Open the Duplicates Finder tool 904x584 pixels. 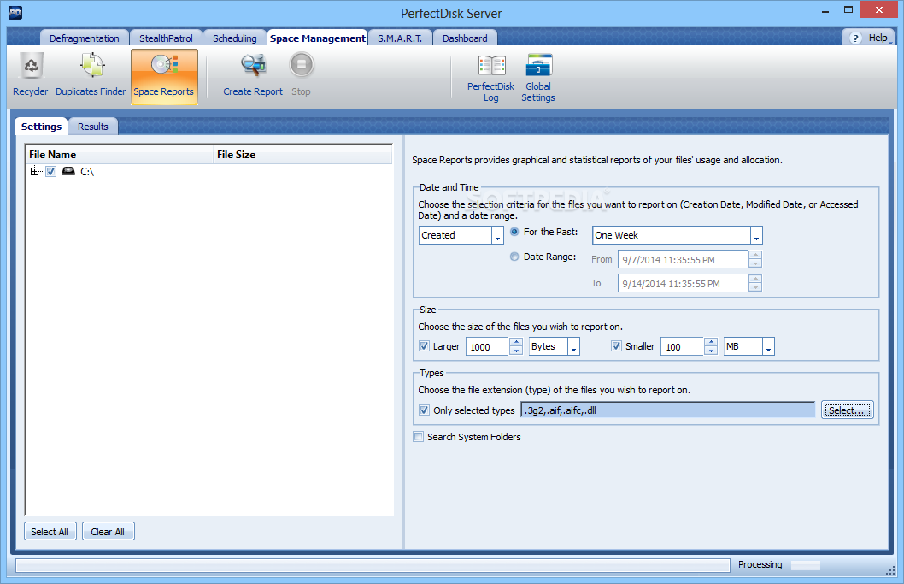[x=91, y=75]
